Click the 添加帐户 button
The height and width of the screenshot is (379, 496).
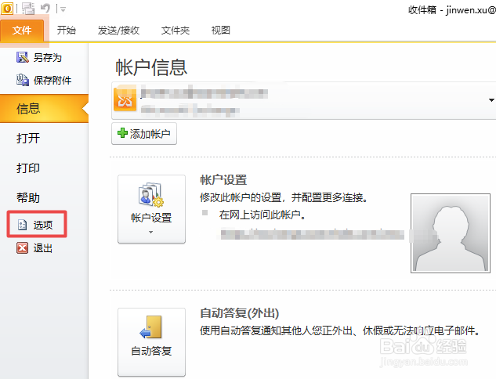144,134
